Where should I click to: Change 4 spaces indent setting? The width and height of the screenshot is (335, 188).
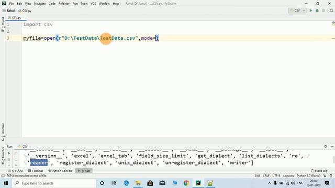(288, 176)
